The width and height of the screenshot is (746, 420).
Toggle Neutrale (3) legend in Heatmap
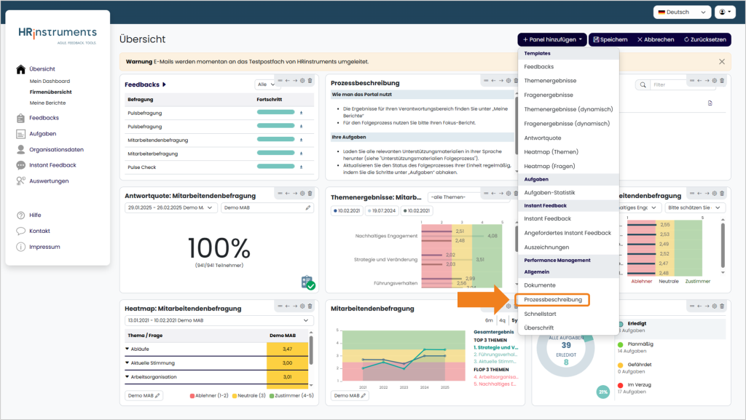[249, 396]
